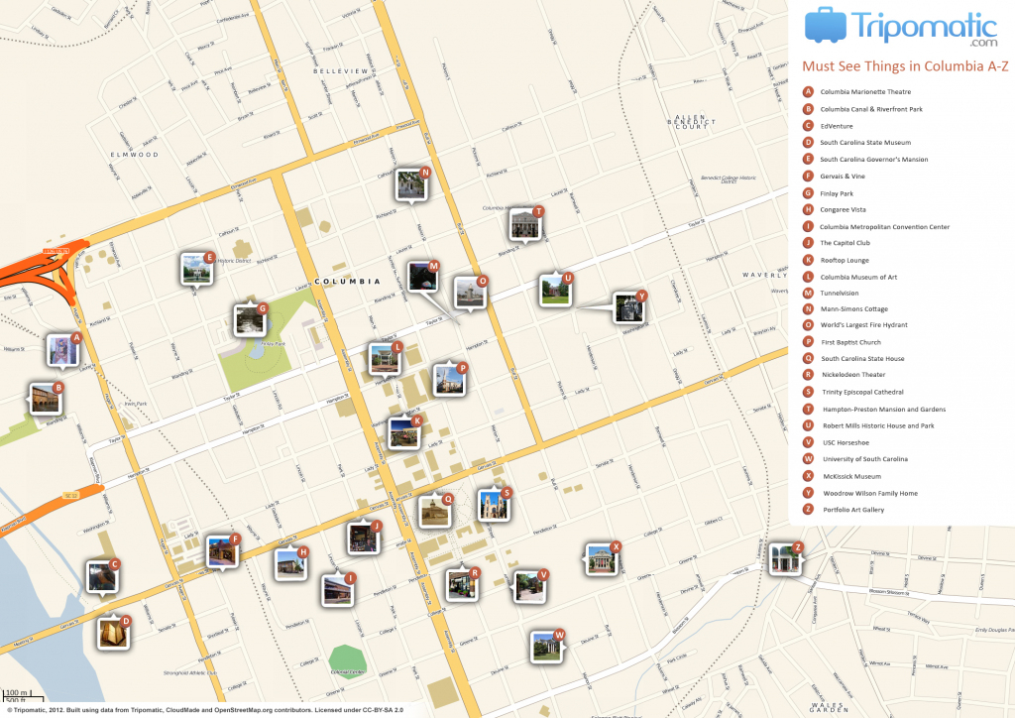Click the Columbia Museum of Art map thumbnail

384,359
